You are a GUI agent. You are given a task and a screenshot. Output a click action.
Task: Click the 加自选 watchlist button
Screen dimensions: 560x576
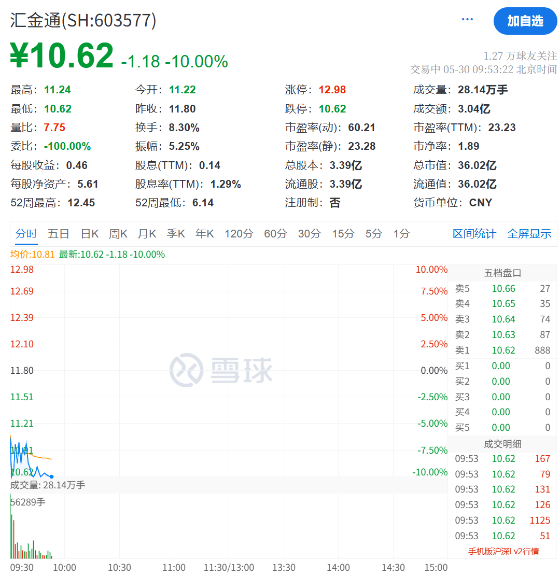[525, 21]
